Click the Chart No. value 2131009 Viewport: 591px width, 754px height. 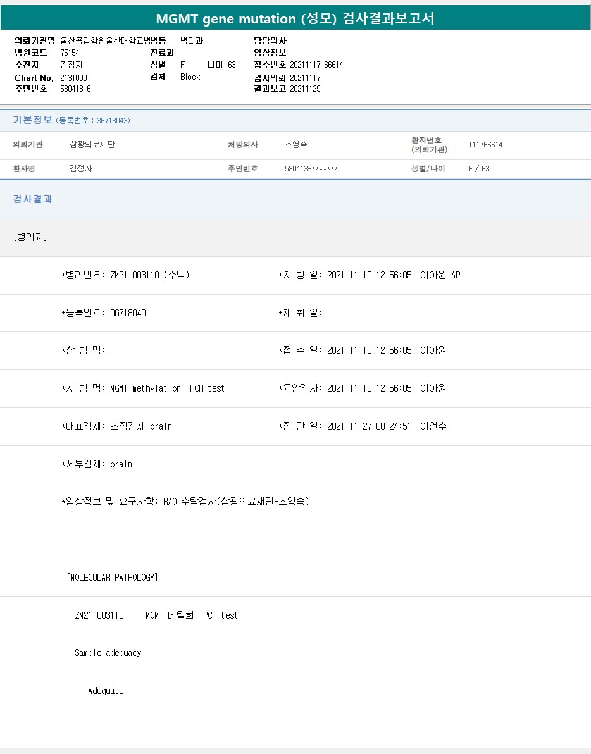[x=73, y=77]
